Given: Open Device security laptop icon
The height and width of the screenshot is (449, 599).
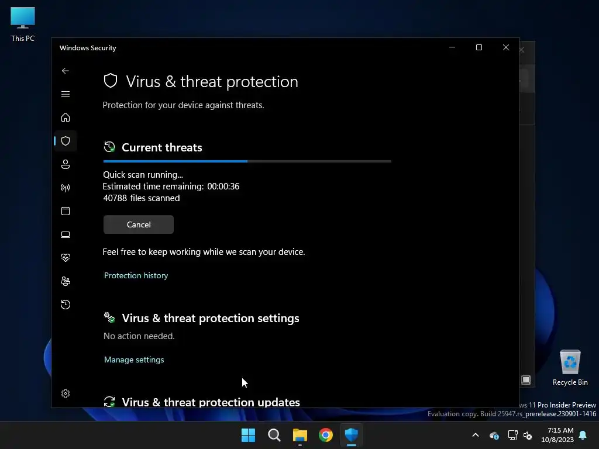Looking at the screenshot, I should point(66,234).
